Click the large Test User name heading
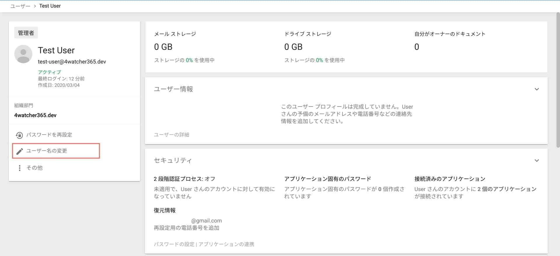Viewport: 560px width, 256px height. pyautogui.click(x=56, y=50)
